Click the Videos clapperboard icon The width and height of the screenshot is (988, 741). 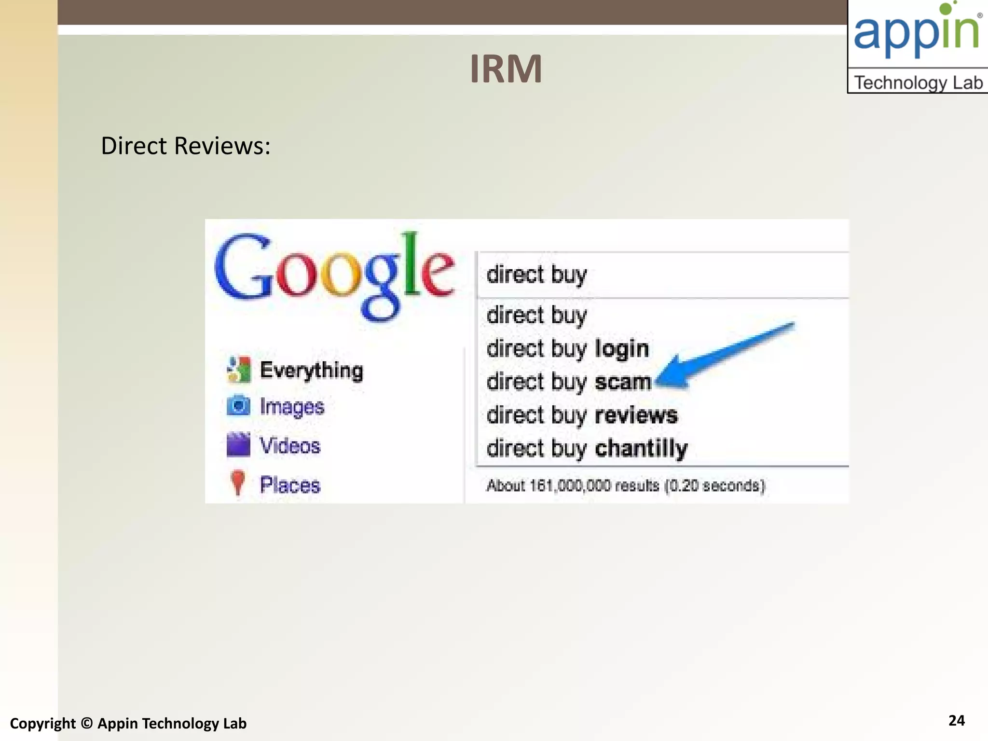point(238,444)
